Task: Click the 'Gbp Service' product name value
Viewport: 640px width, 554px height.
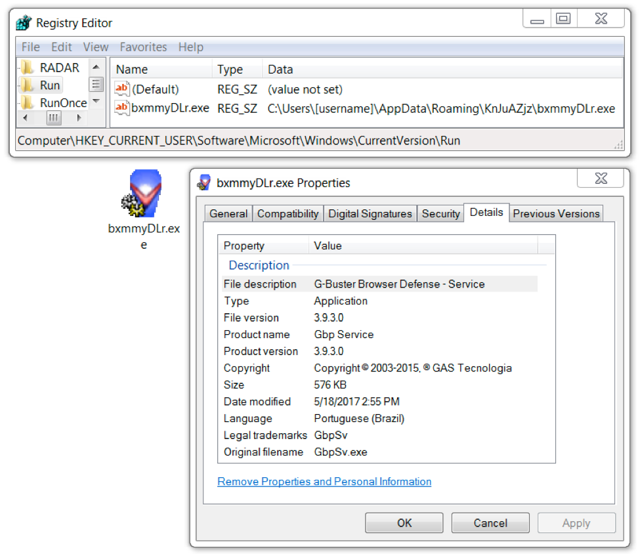Action: (x=344, y=334)
